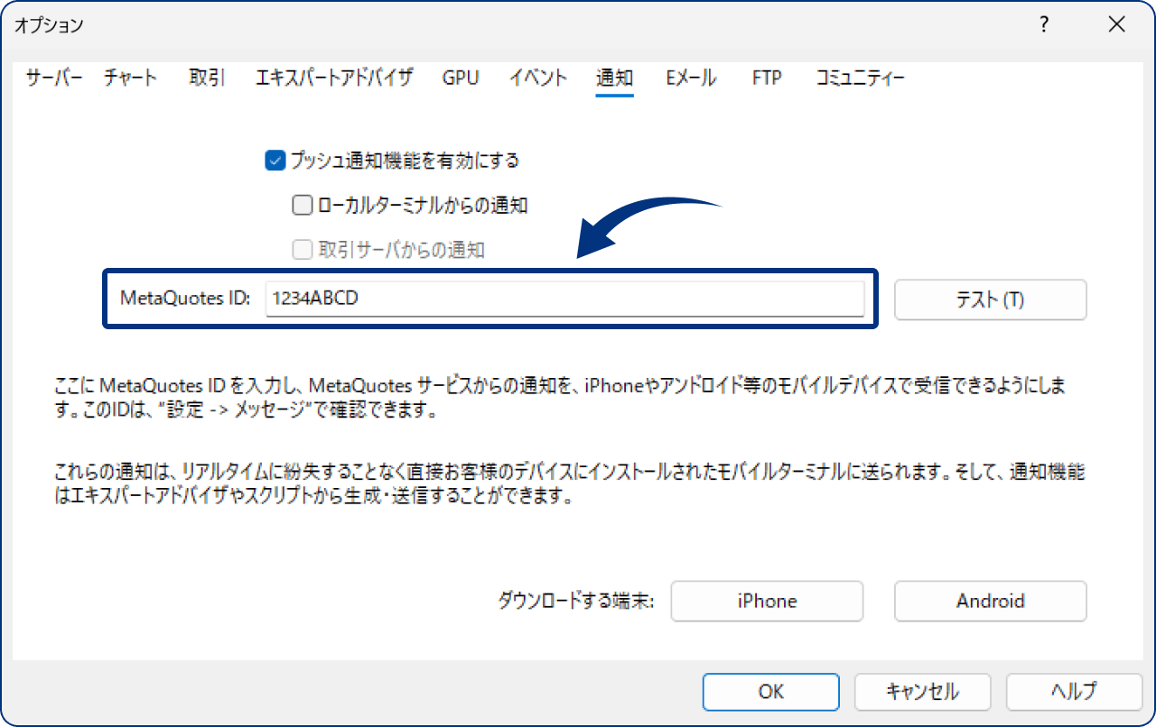Select the 通知 tab
Viewport: 1156px width, 727px height.
[614, 78]
